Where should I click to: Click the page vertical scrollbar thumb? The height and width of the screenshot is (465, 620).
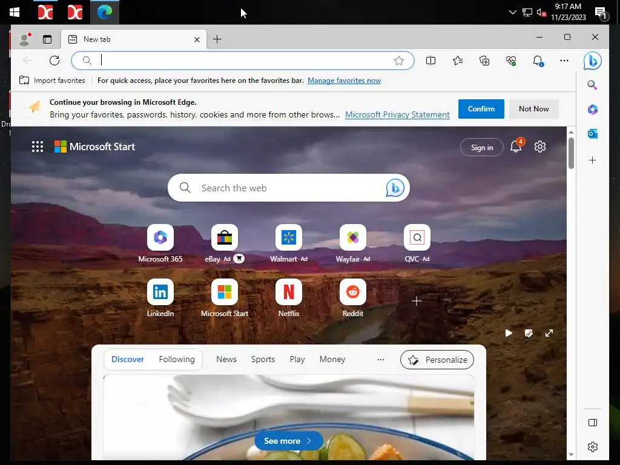[571, 153]
